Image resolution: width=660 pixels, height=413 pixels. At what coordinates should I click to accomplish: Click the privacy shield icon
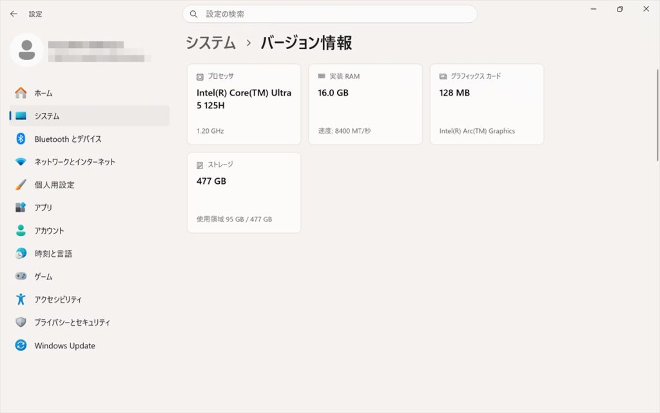coord(21,323)
